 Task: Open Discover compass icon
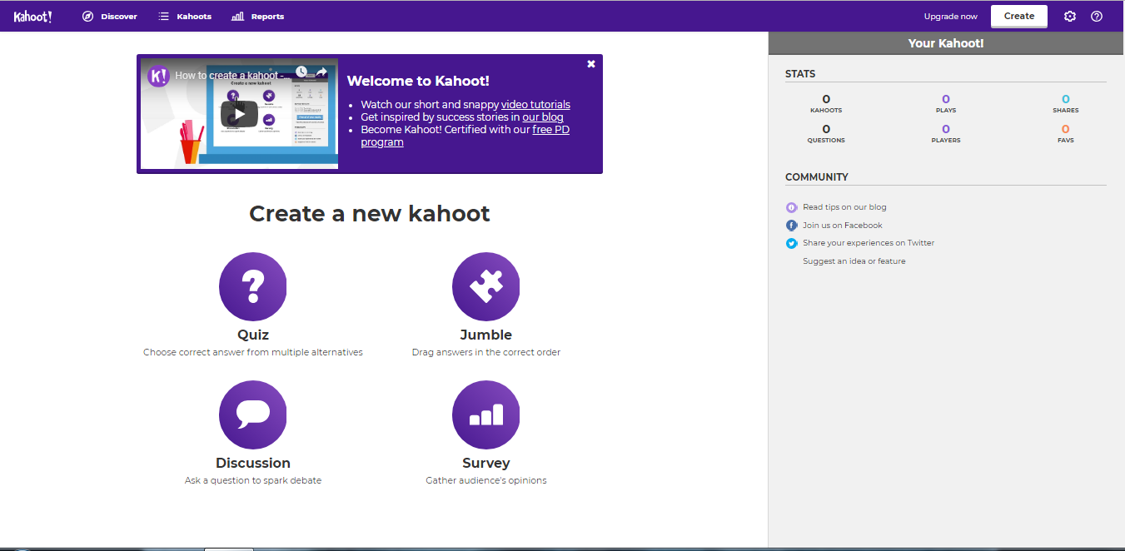88,16
